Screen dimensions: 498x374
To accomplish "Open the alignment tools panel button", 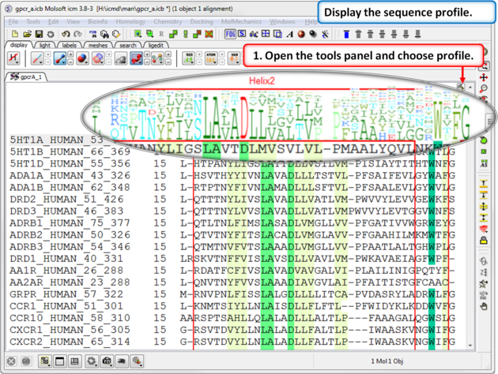I will (x=461, y=86).
